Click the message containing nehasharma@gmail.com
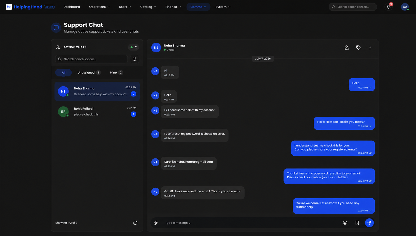 (189, 163)
